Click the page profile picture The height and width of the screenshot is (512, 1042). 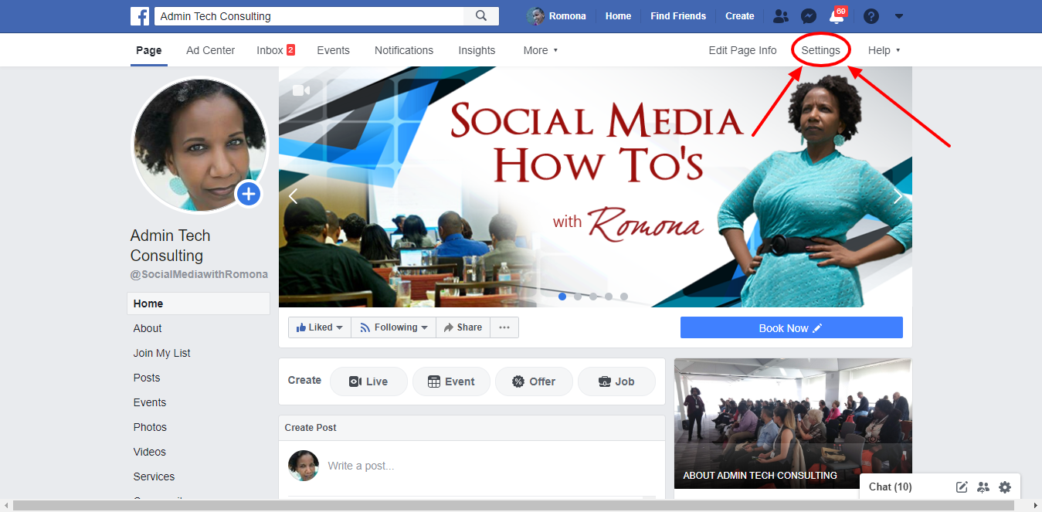click(x=200, y=145)
